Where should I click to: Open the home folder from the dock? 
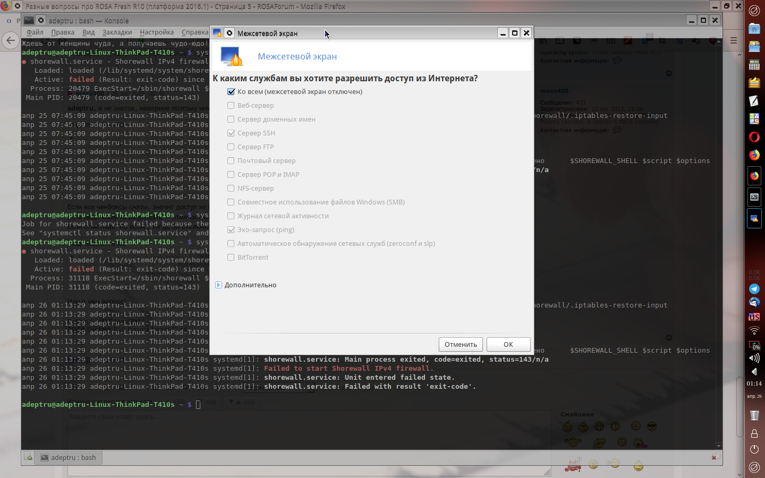coord(754,28)
